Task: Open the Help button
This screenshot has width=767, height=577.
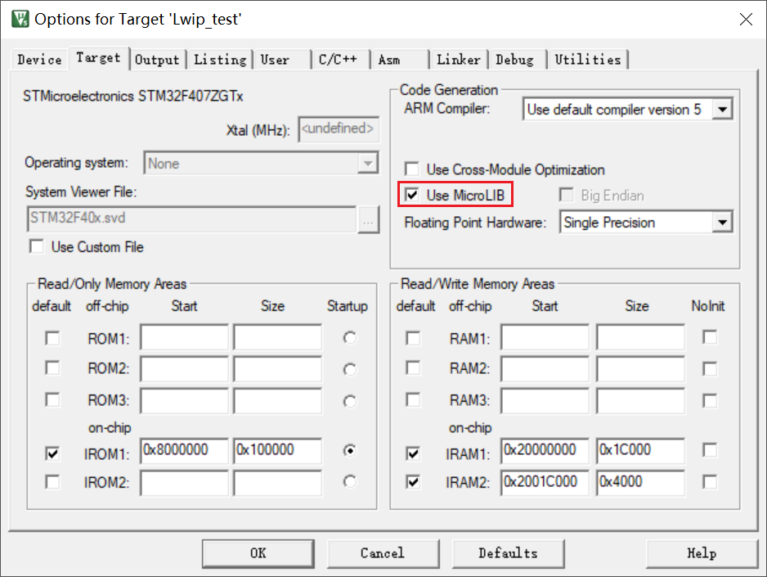Action: click(702, 553)
